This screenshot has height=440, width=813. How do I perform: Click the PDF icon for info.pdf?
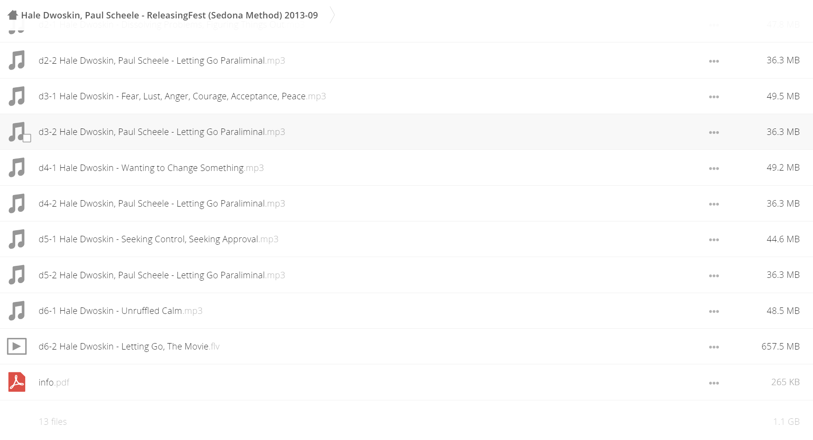coord(17,382)
